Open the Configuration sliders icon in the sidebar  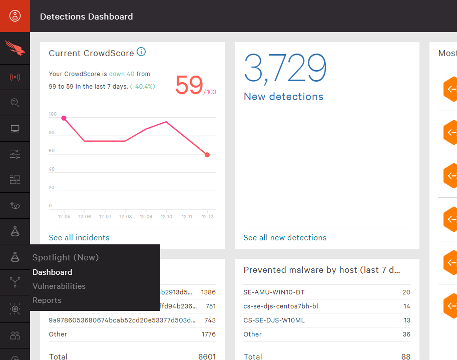(15, 154)
